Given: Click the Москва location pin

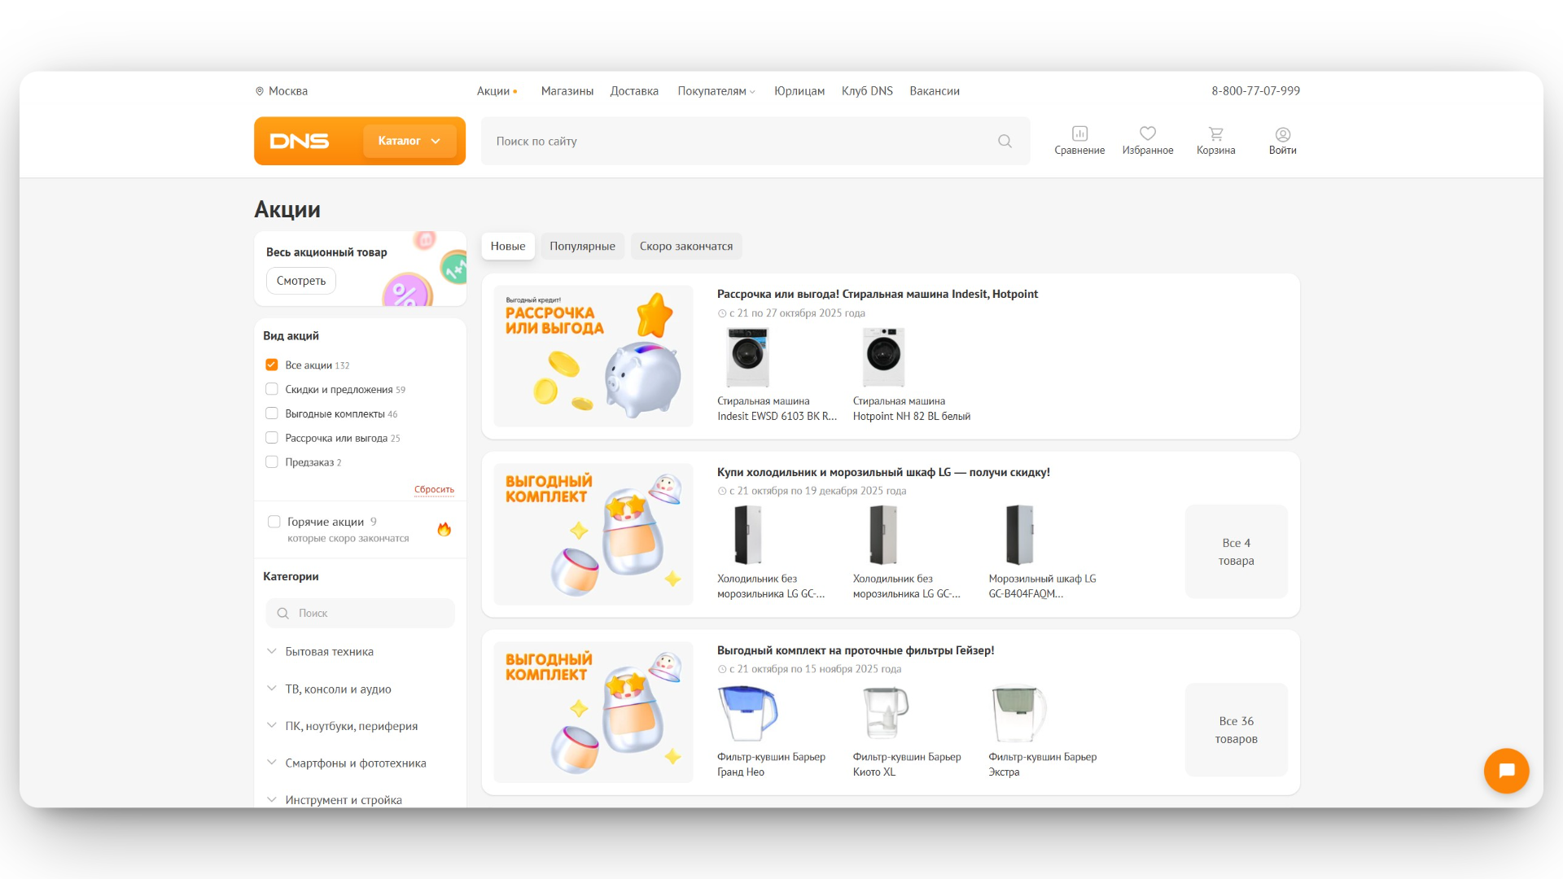Looking at the screenshot, I should tap(260, 91).
